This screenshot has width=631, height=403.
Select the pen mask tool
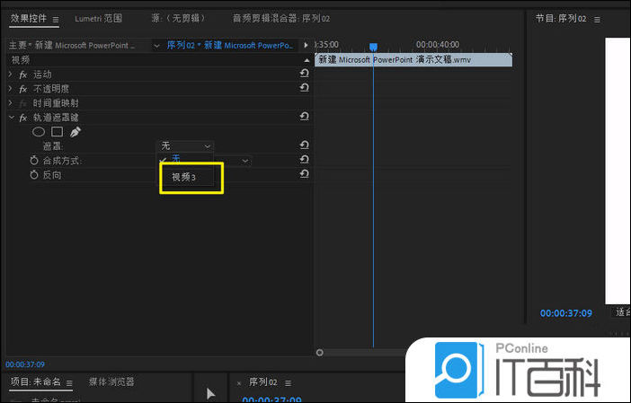(76, 132)
